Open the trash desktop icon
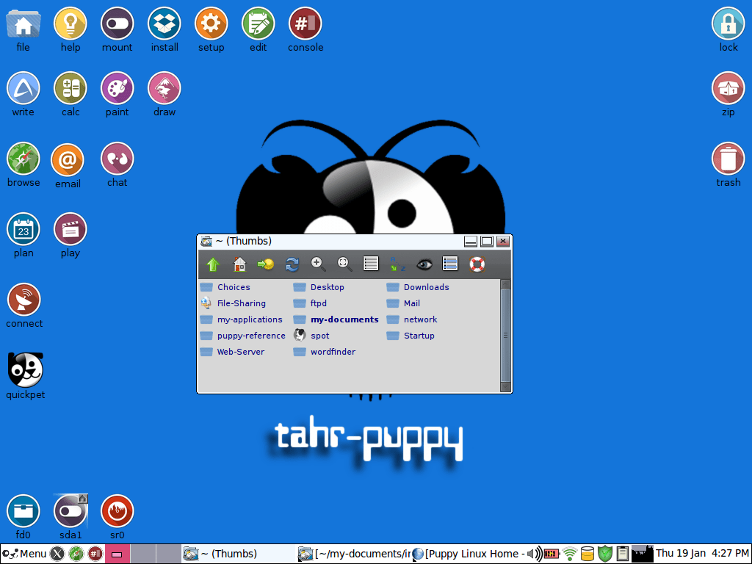 (728, 165)
